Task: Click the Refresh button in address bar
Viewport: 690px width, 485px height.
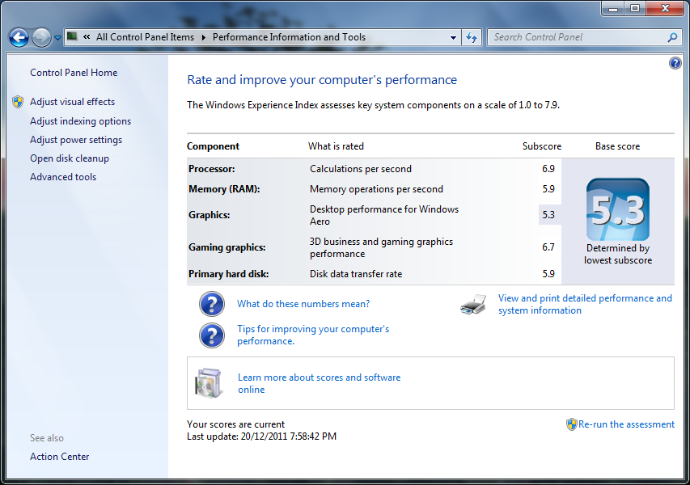Action: coord(472,38)
